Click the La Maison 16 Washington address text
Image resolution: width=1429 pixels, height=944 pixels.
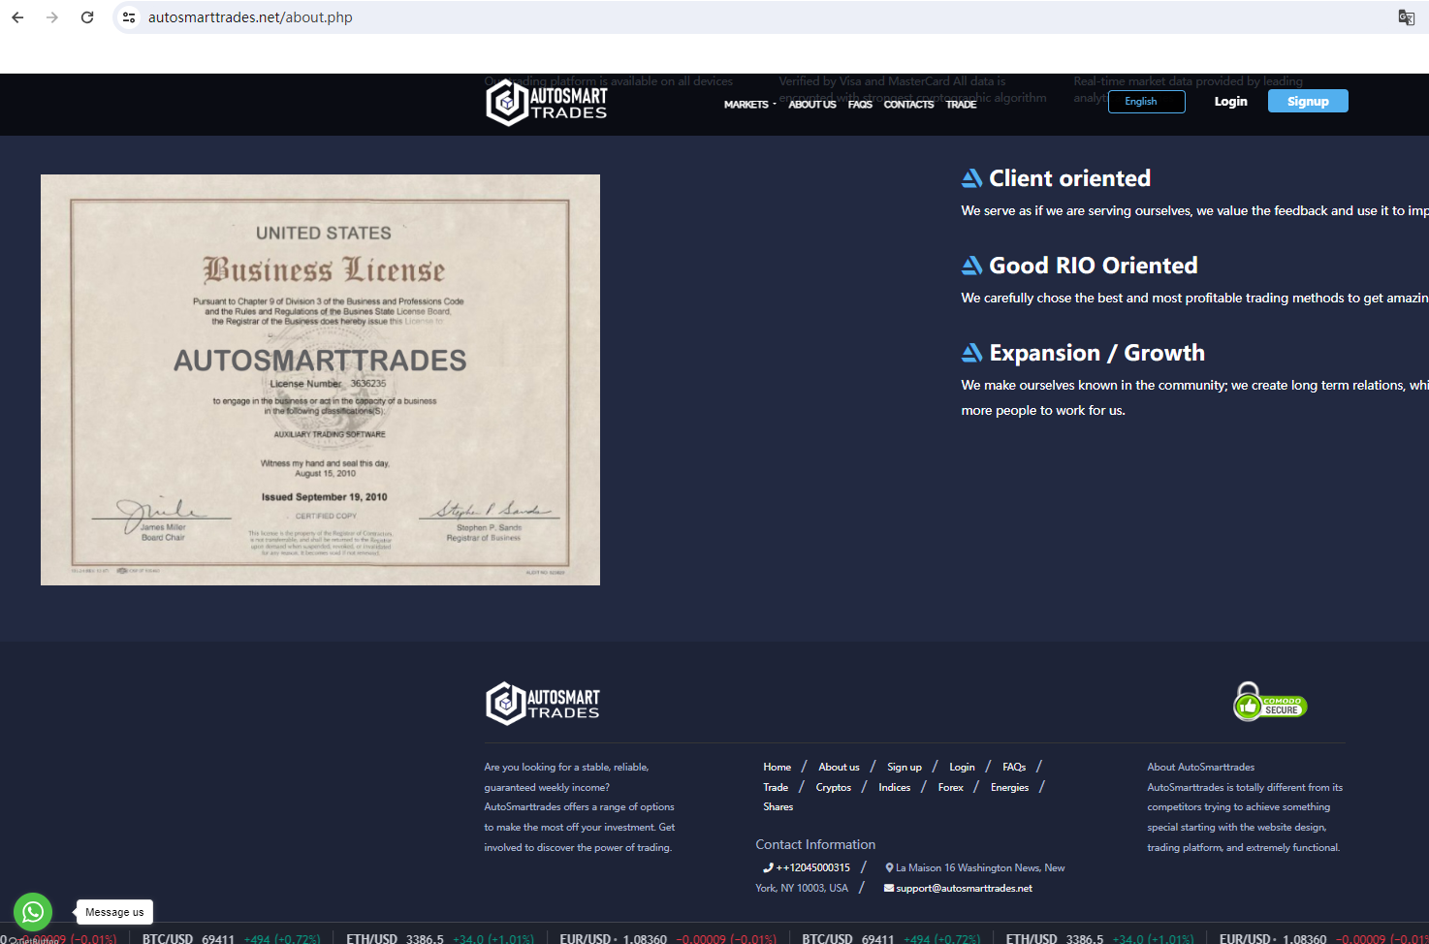pos(910,877)
